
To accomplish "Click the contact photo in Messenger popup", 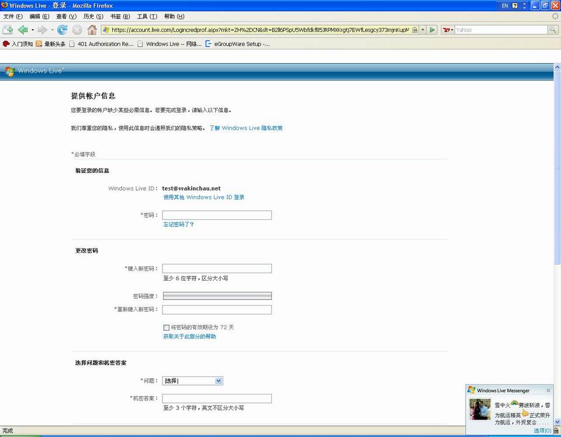I will coord(480,409).
